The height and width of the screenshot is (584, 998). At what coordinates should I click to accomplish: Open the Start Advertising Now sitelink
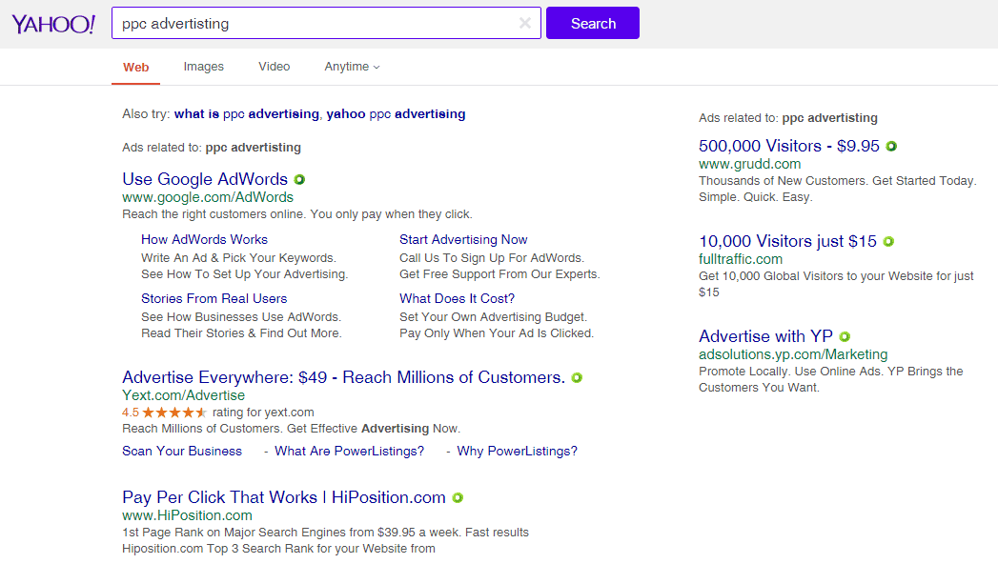click(x=463, y=240)
